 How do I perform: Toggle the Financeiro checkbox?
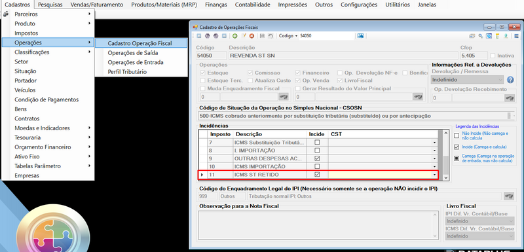click(x=298, y=73)
